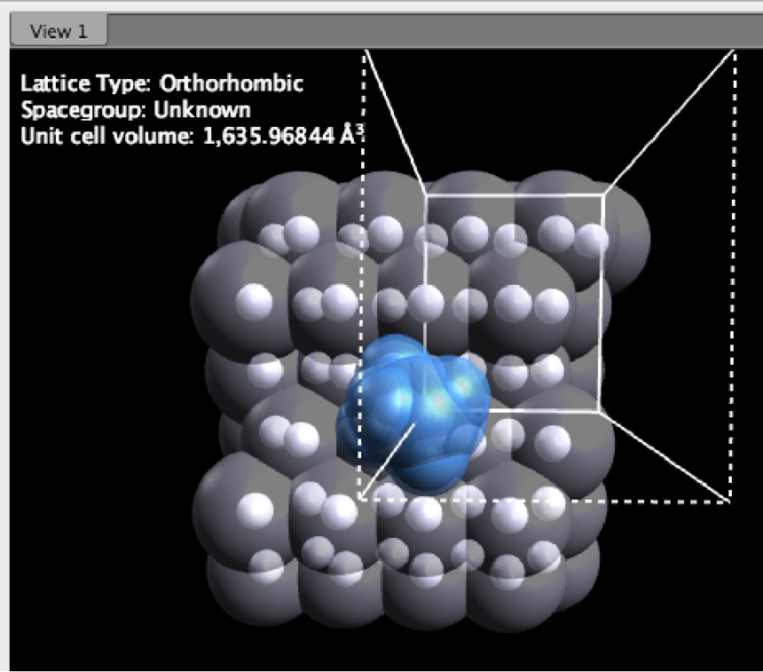Switch to the View 1 tab
This screenshot has width=763, height=672.
tap(59, 31)
